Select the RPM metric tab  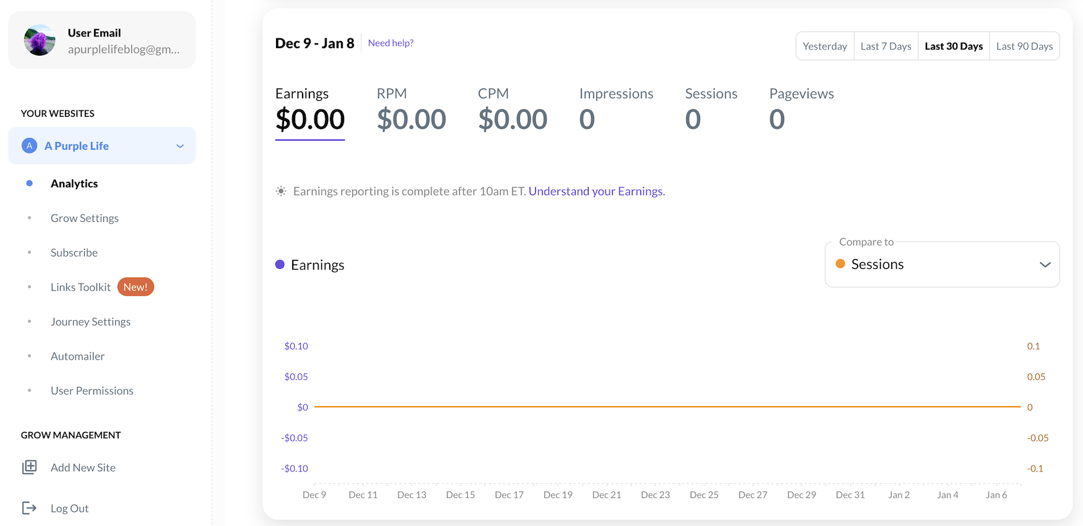click(411, 110)
